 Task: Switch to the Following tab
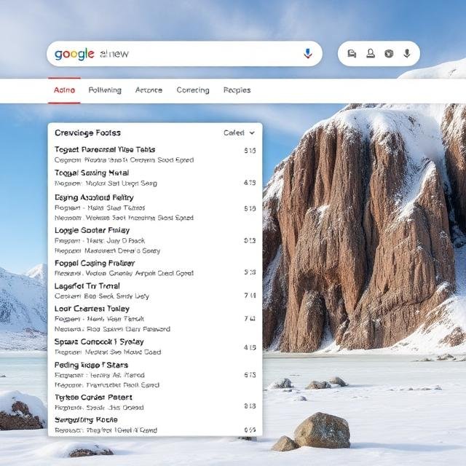[105, 90]
